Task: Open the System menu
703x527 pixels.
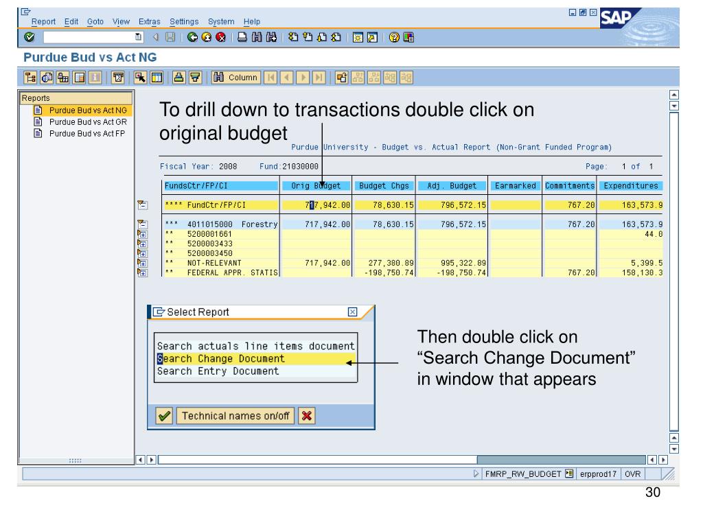Action: [x=221, y=21]
